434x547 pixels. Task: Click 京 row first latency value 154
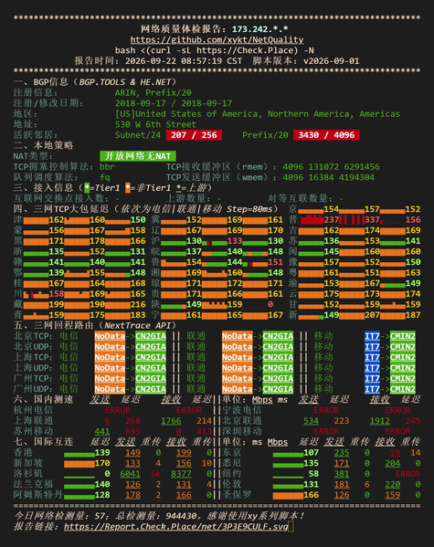[332, 209]
